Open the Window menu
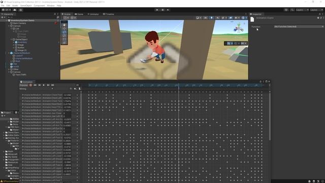Screen dimensions: 325x183 pyautogui.click(x=51, y=6)
